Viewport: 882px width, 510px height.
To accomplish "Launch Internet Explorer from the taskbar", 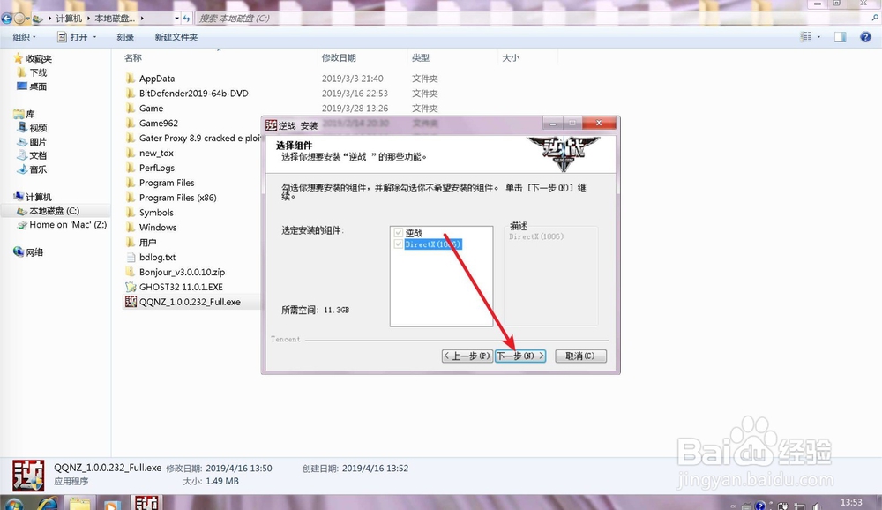I will (x=49, y=504).
